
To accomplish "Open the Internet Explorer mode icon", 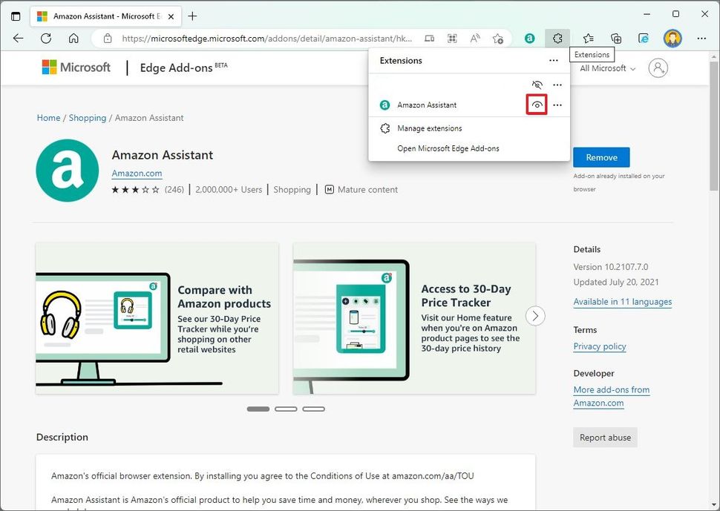I will click(643, 38).
